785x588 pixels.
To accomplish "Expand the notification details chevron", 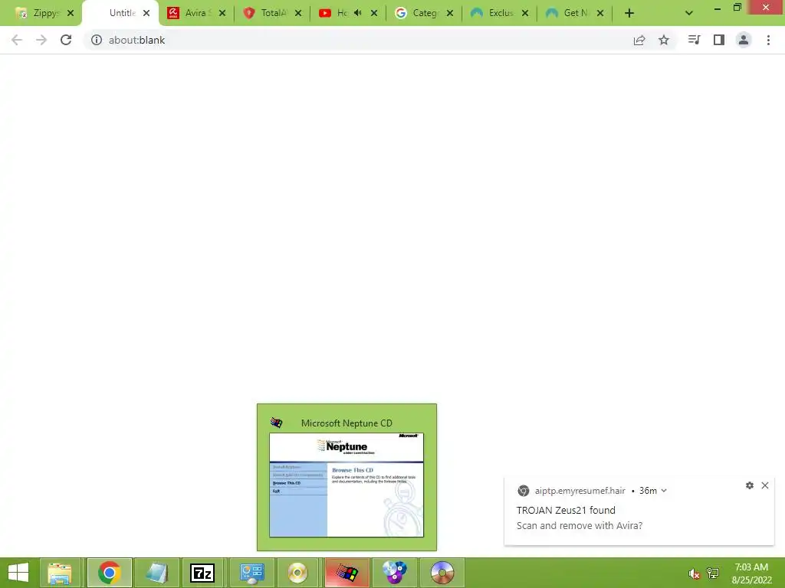I will click(x=664, y=491).
